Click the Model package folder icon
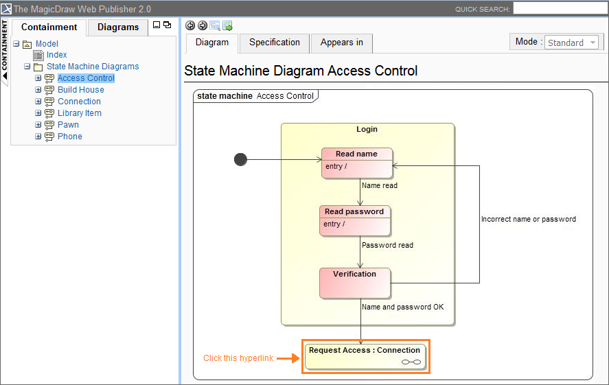The image size is (609, 385). point(27,44)
